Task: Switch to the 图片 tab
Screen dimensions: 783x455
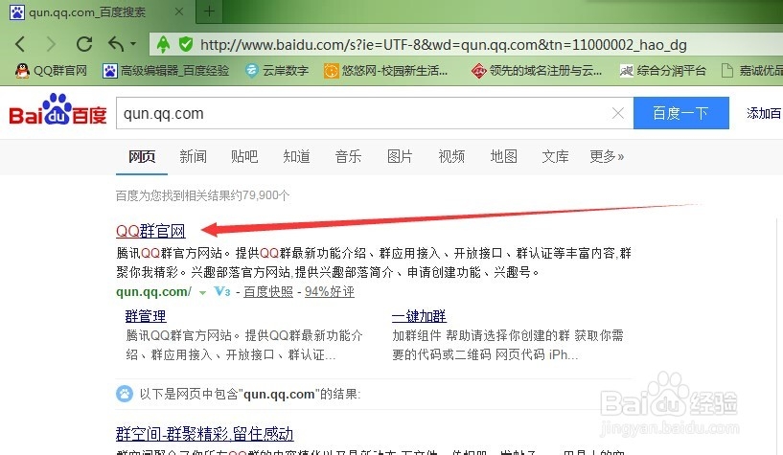Action: click(x=400, y=157)
